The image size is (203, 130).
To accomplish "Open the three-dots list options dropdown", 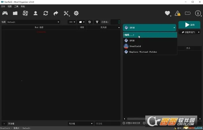I will 72,22.
